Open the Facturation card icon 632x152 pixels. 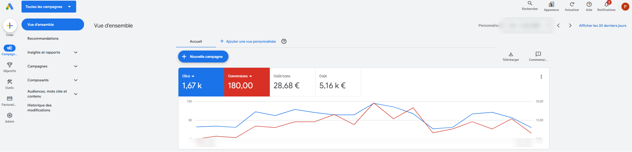click(10, 98)
